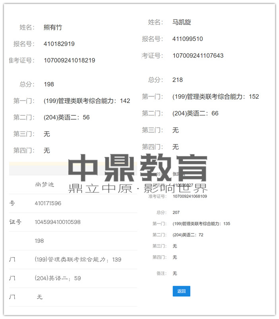
Task: Click registration number 411099510
Action: (188, 39)
